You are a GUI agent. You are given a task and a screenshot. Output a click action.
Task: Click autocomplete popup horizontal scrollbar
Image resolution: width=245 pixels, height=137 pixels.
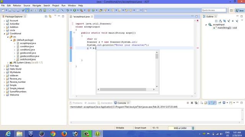point(123,89)
